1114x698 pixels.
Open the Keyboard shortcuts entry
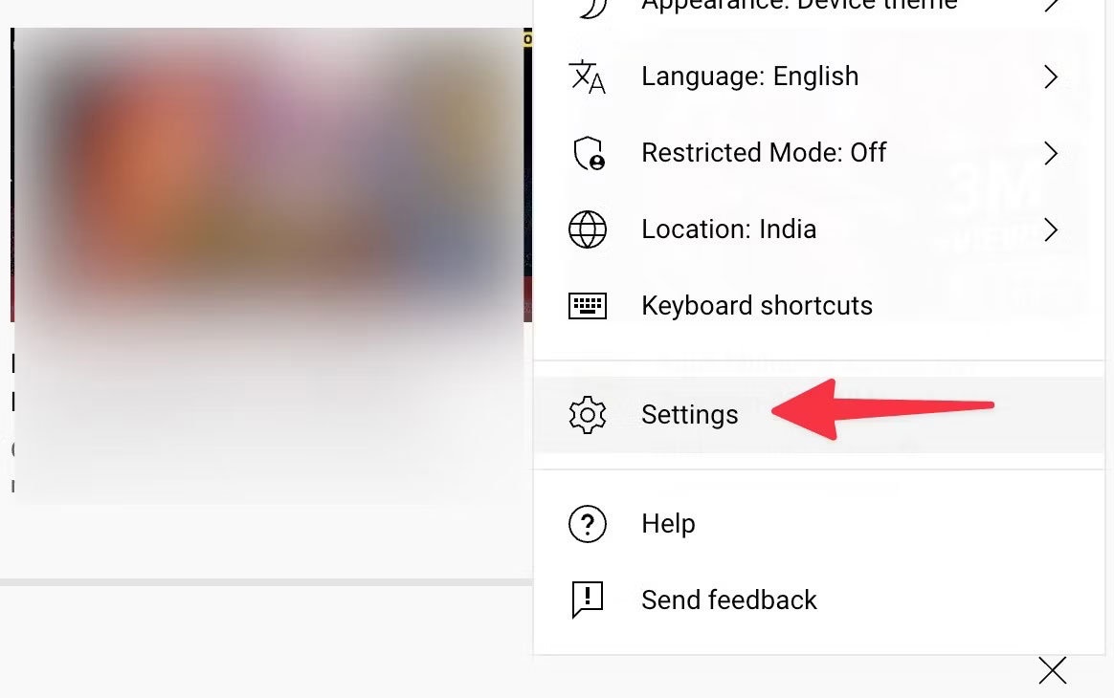819,306
